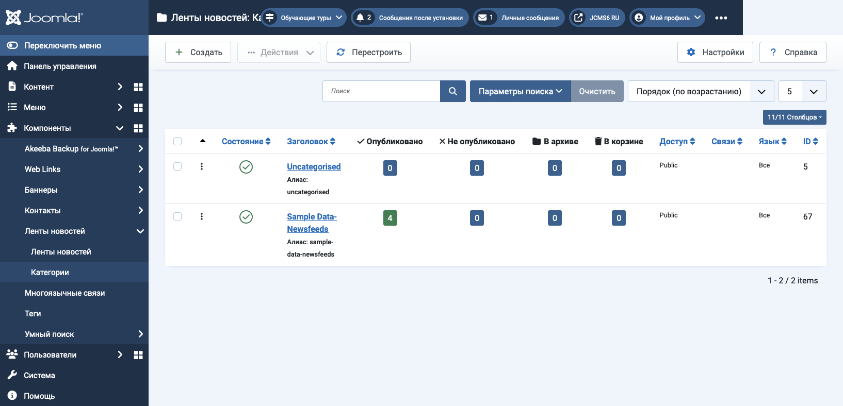This screenshot has height=406, width=843.
Task: Expand Akeeba Backup submenu
Action: (x=74, y=148)
